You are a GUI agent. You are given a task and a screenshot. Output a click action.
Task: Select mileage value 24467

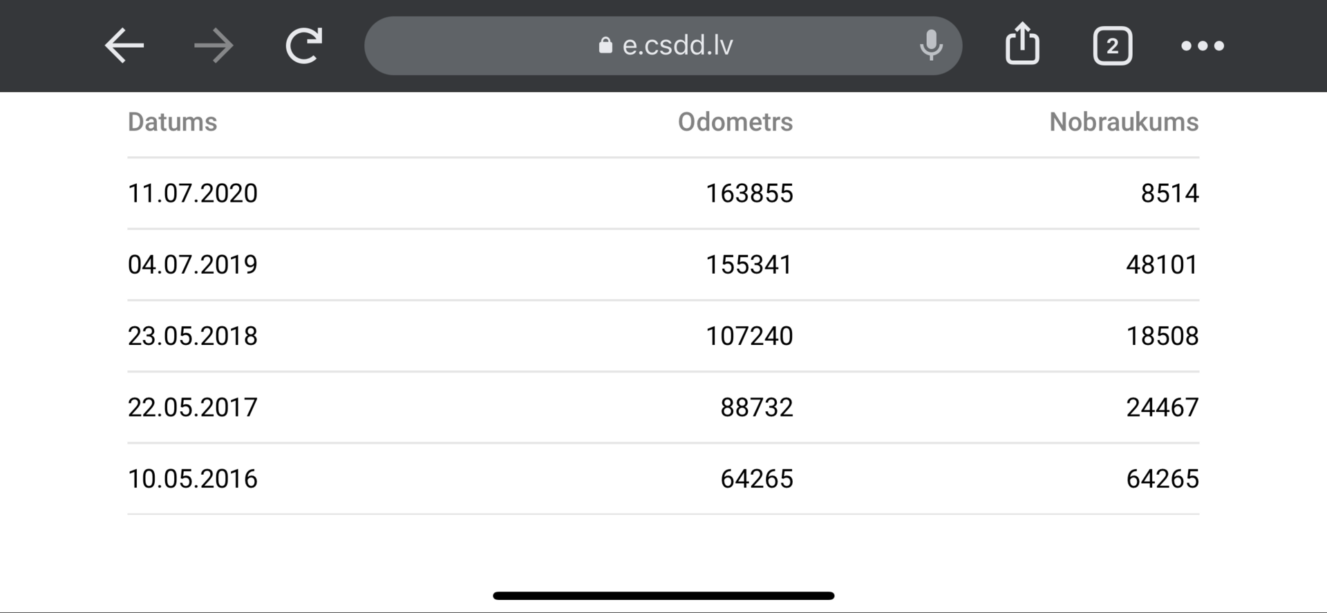pyautogui.click(x=1163, y=407)
